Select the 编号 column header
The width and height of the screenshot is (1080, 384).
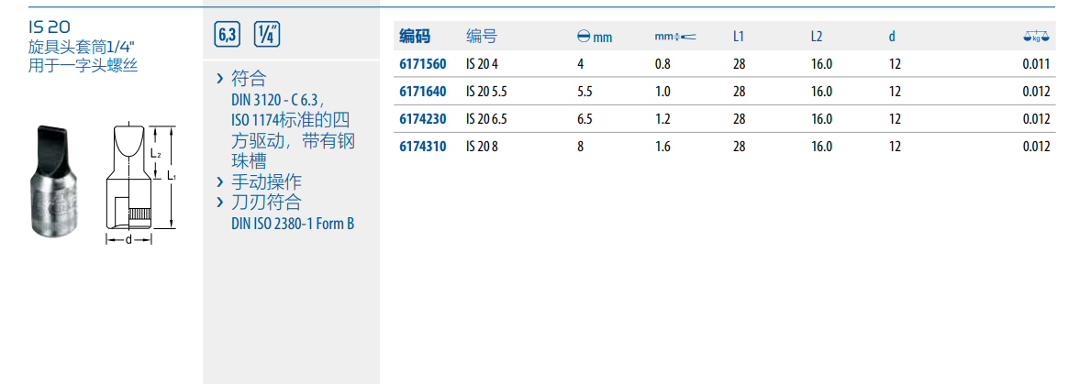(481, 37)
